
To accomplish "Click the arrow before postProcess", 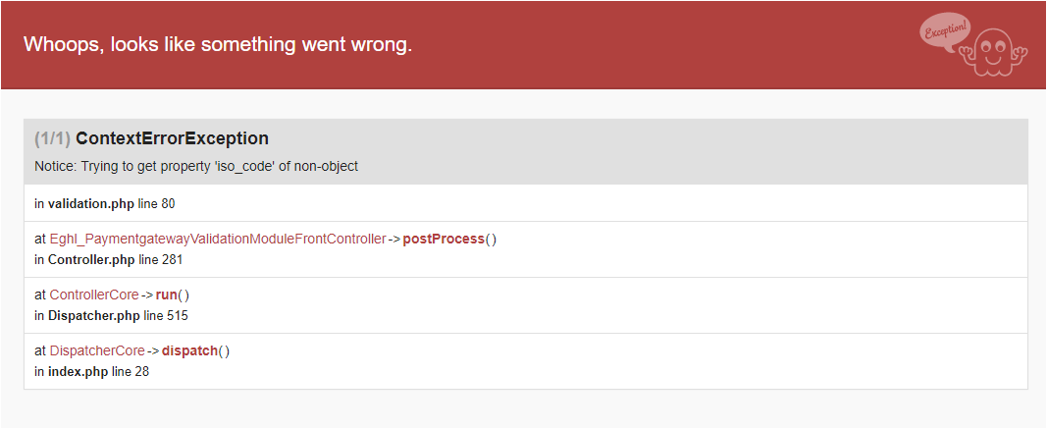I will 394,240.
